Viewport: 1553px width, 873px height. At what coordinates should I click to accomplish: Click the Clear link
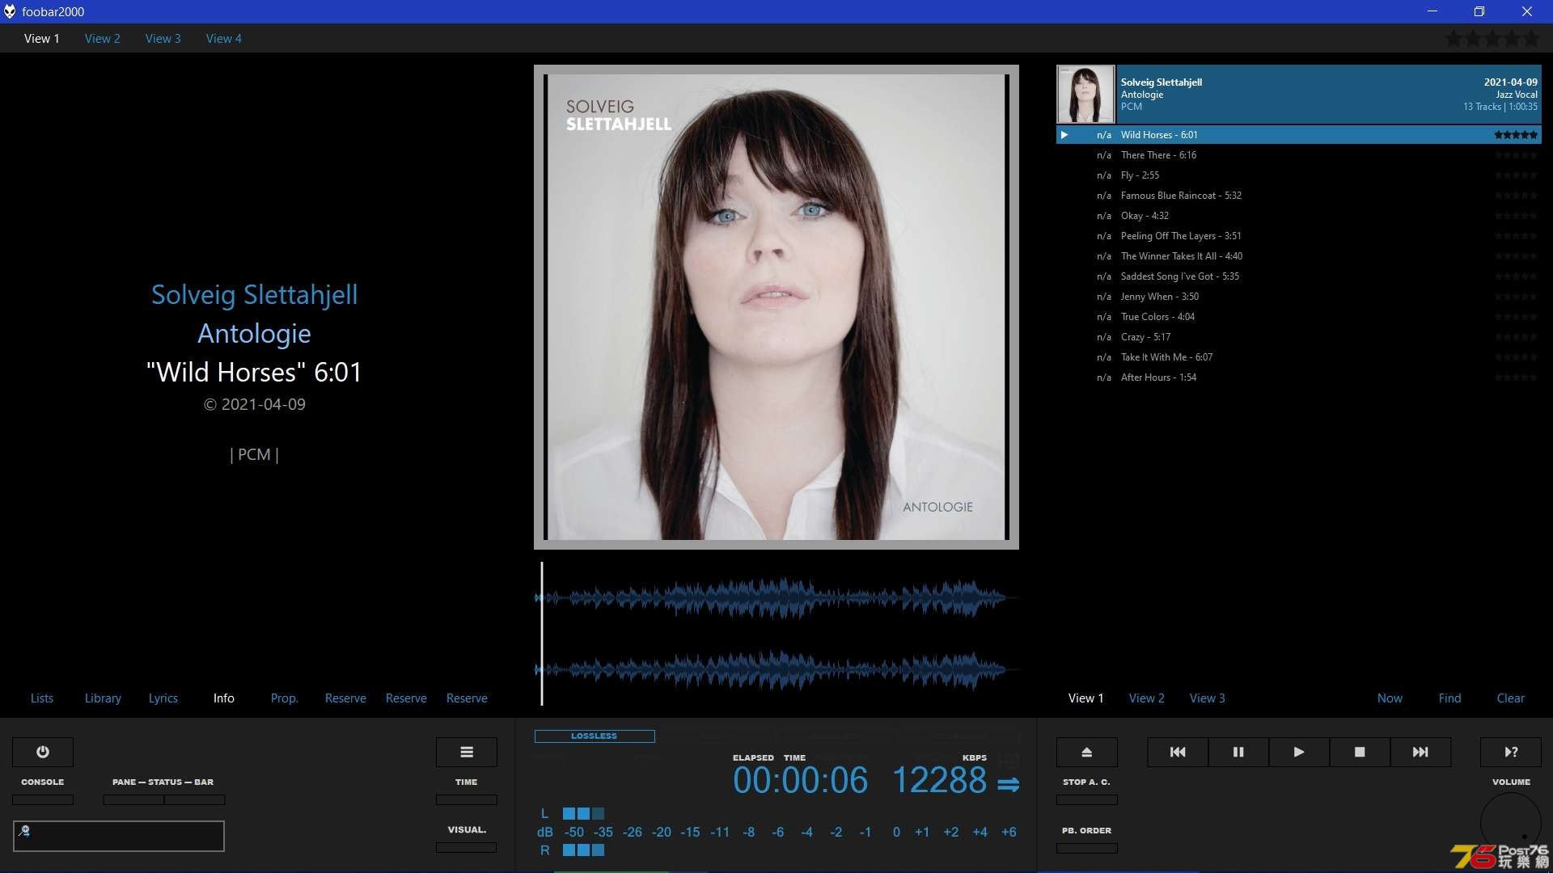coord(1511,698)
